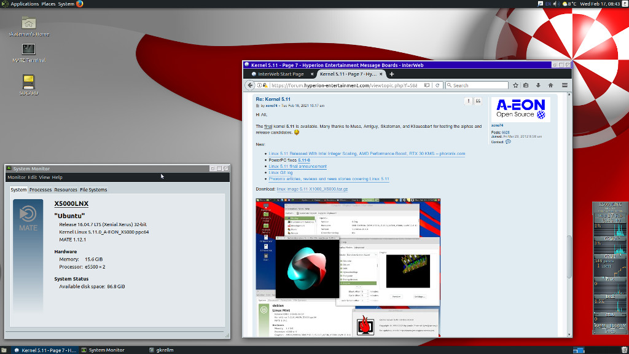The image size is (629, 354).
Task: Open the Linux Git log link
Action: (280, 173)
